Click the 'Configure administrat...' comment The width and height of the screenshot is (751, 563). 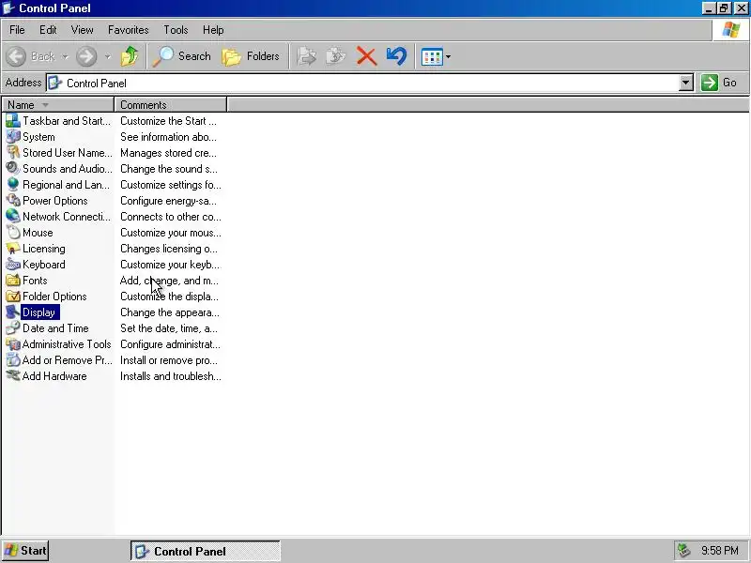tap(170, 344)
